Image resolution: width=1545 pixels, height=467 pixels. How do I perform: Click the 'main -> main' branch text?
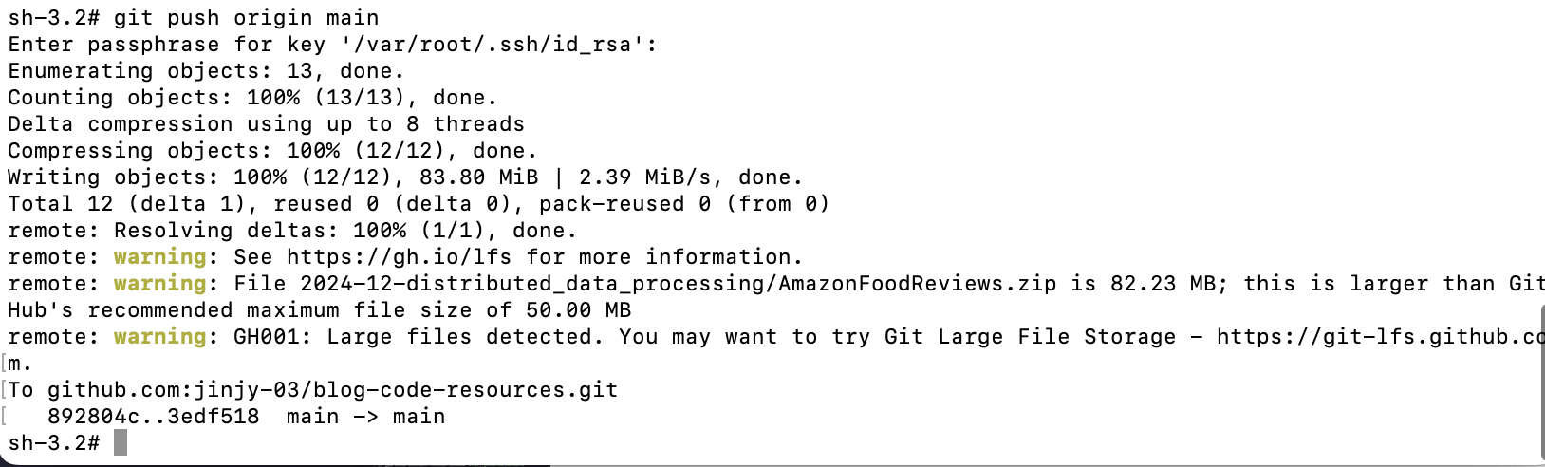tap(365, 417)
